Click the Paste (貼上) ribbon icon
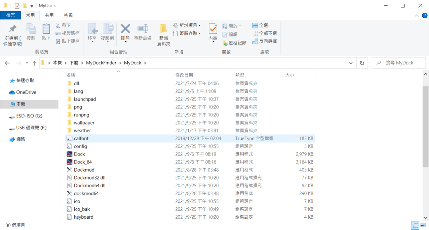Screen dimensions: 429x230 [x=46, y=29]
